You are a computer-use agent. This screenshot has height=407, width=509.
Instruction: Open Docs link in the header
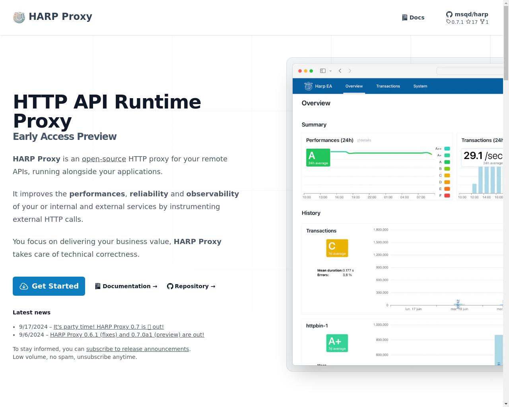(413, 17)
